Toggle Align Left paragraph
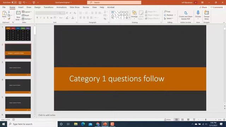This screenshot has width=226, height=127. click(x=81, y=18)
